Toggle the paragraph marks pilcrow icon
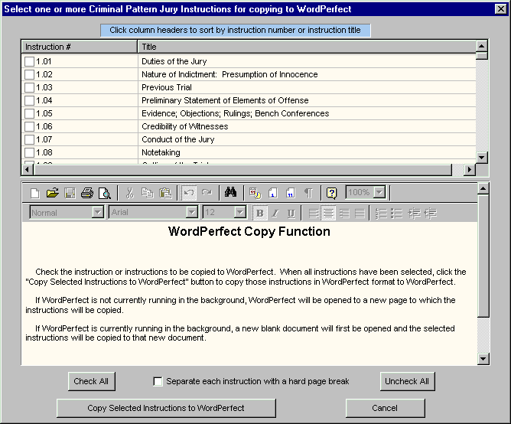This screenshot has width=511, height=424. click(x=308, y=193)
